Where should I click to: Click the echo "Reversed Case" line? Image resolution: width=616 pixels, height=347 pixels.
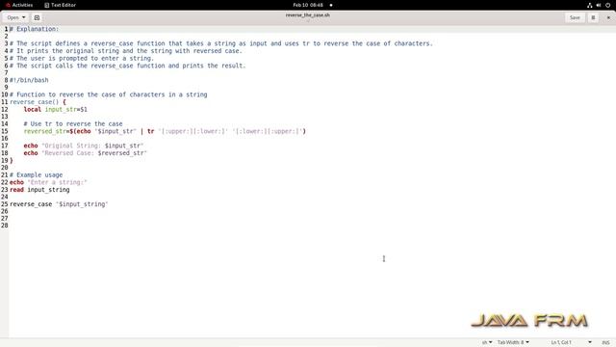click(x=85, y=153)
